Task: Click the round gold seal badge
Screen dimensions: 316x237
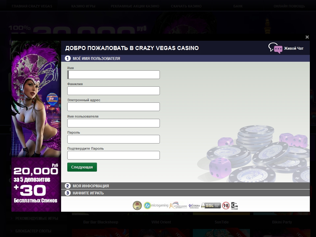Action: tap(137, 205)
